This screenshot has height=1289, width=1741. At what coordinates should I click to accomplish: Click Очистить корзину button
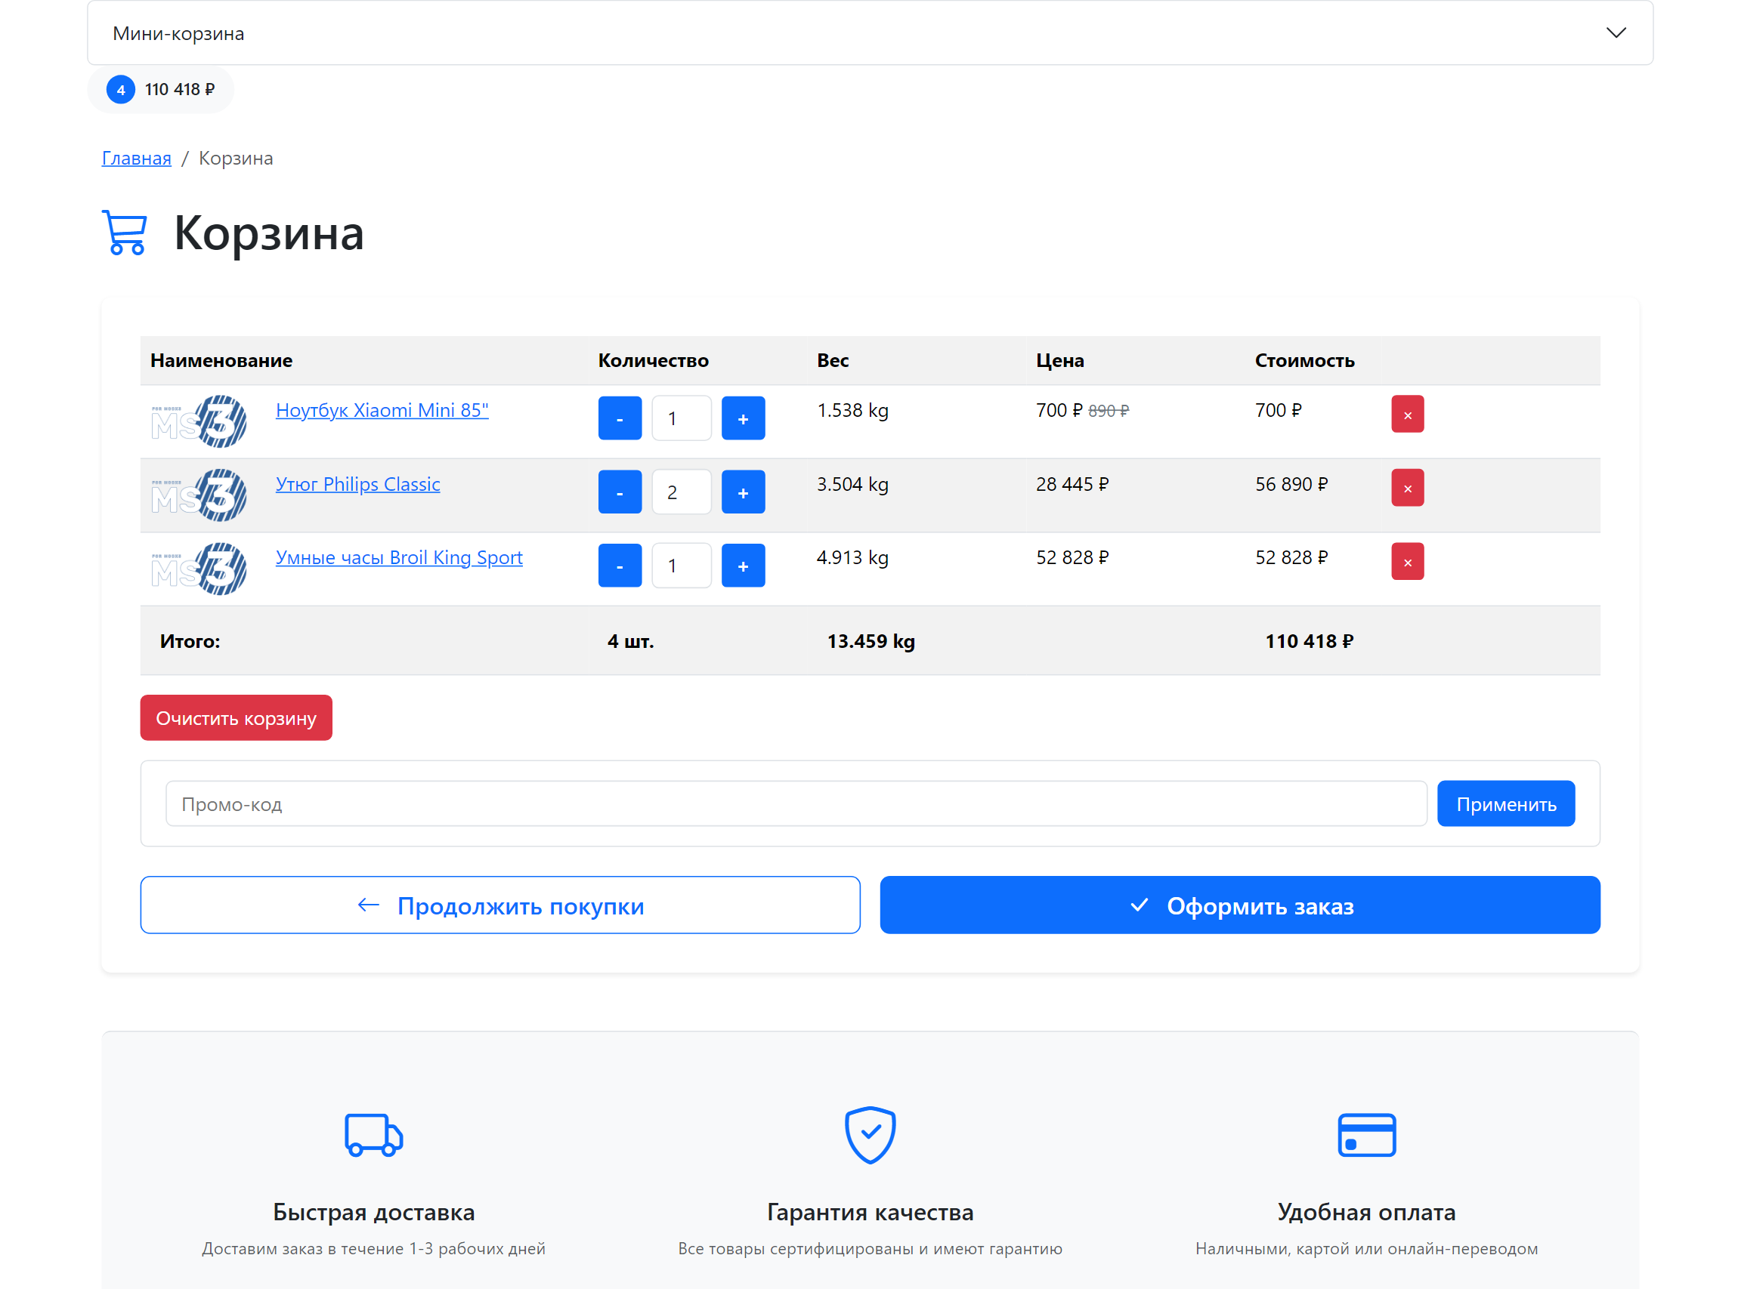pos(237,718)
